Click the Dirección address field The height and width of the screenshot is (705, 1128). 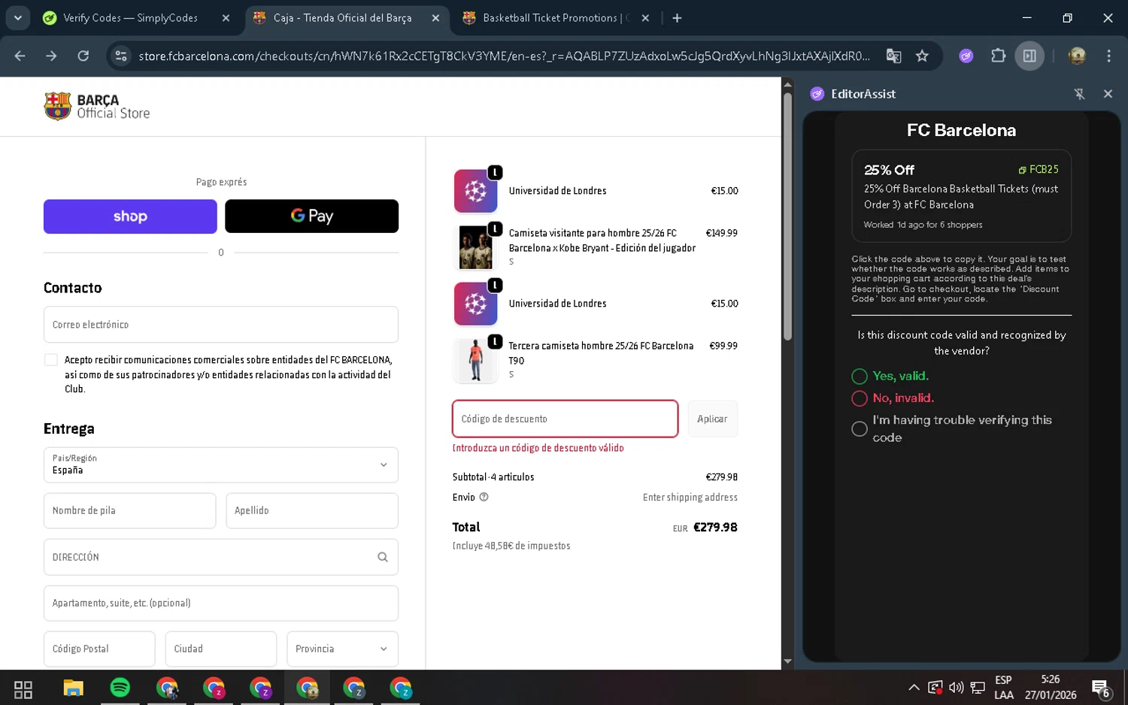pos(221,557)
